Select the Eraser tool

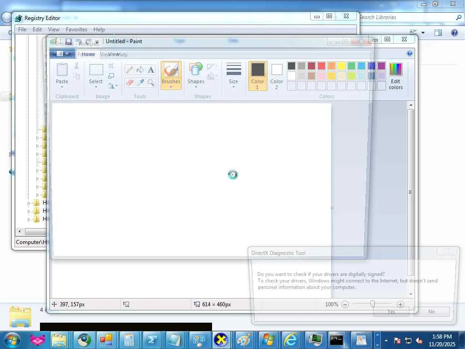point(129,83)
